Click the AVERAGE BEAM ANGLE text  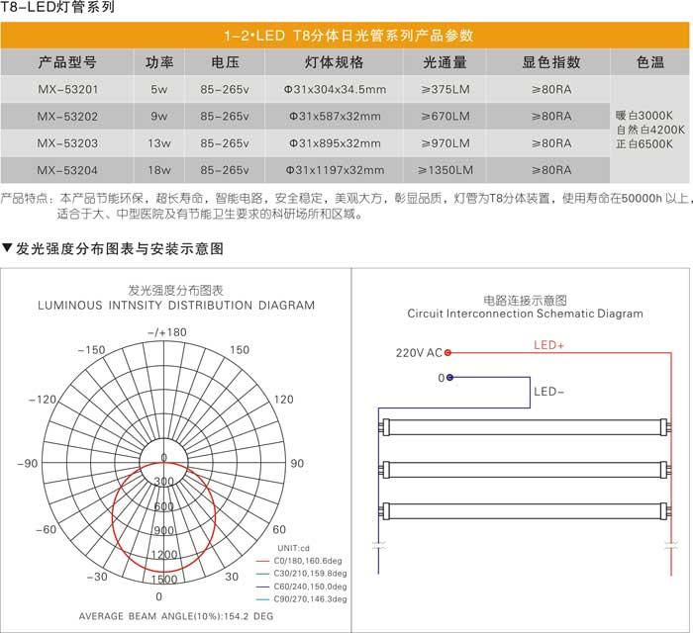[158, 616]
